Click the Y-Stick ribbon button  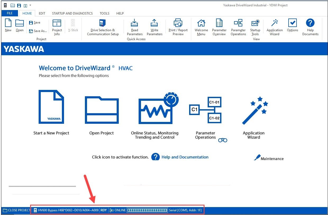[x=73, y=26]
